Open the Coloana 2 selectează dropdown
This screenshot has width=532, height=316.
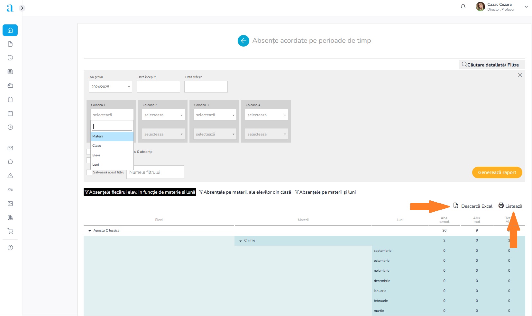[163, 115]
